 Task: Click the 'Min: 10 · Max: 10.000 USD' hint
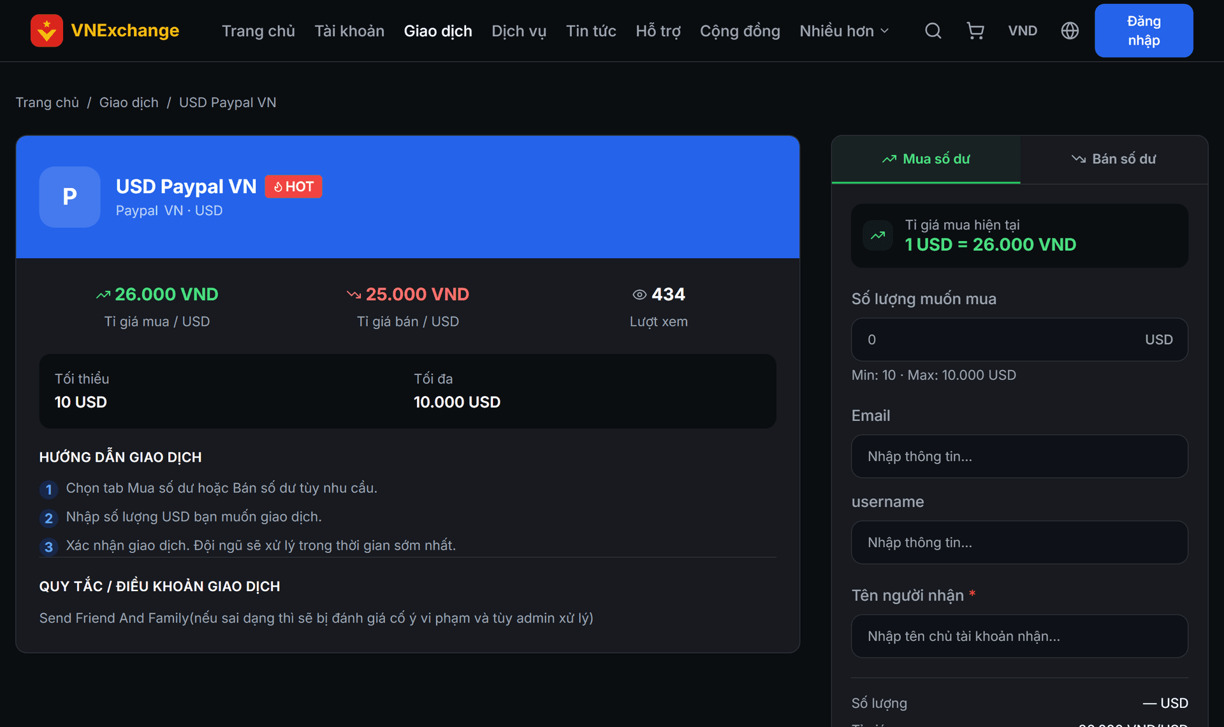coord(934,376)
